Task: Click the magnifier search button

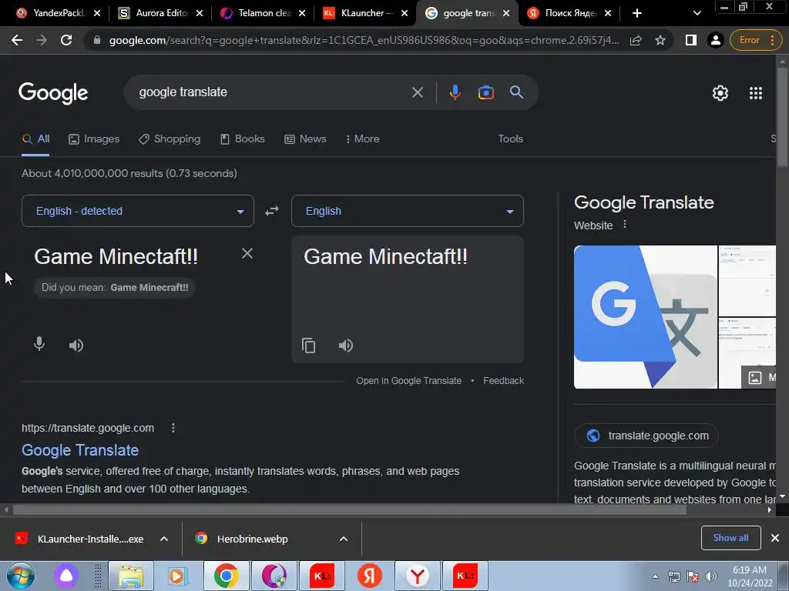Action: tap(516, 92)
